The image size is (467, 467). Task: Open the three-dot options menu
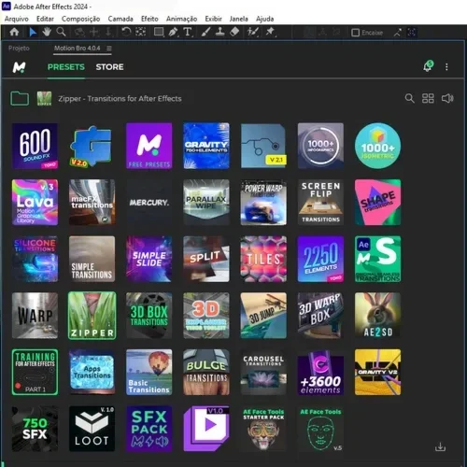coord(446,66)
